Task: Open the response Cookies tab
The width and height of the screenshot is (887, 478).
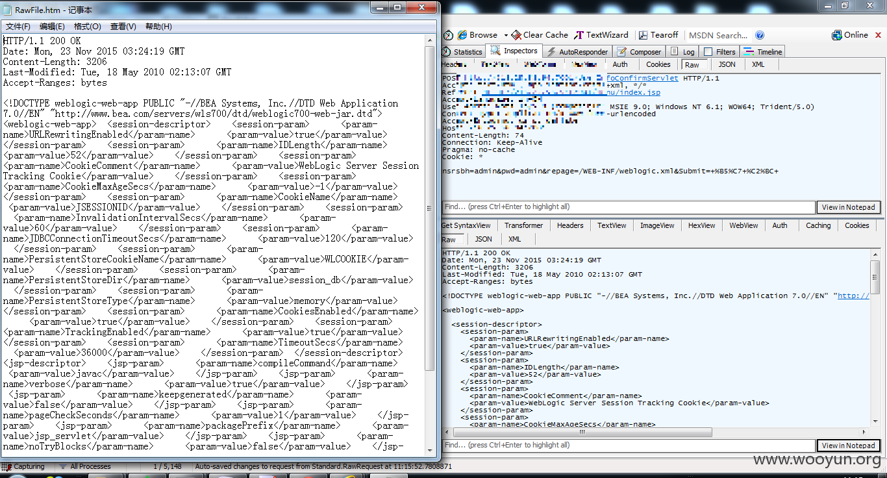Action: (856, 225)
